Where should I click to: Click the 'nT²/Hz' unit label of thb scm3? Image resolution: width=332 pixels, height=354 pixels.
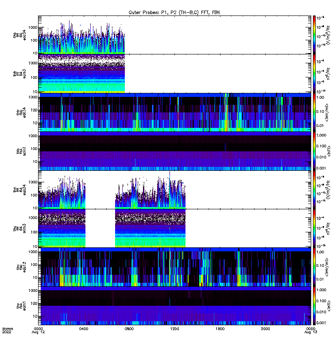point(328,73)
